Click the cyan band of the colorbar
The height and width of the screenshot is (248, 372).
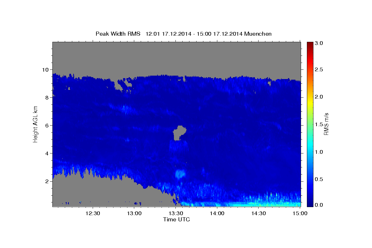310,146
